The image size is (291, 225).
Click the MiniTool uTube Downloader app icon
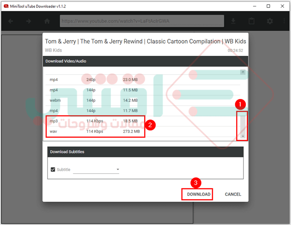click(6, 6)
